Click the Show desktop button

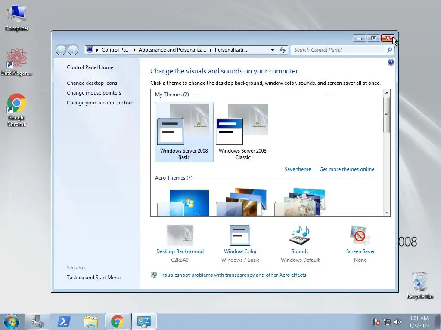[438, 321]
